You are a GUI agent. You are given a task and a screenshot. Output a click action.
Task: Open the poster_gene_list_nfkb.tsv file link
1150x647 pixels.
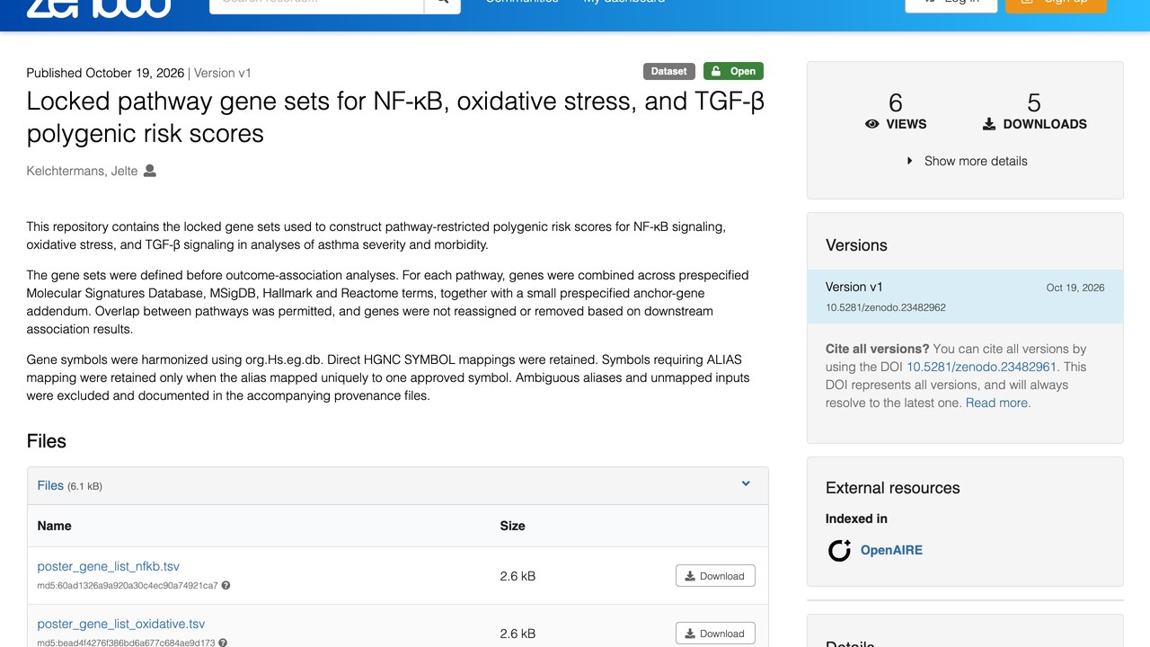[x=109, y=566]
